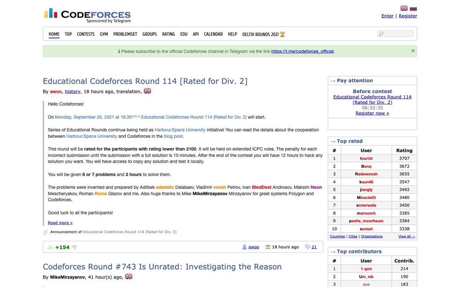
Task: Open Educational Codeforces Round 114 post title
Action: [x=145, y=81]
